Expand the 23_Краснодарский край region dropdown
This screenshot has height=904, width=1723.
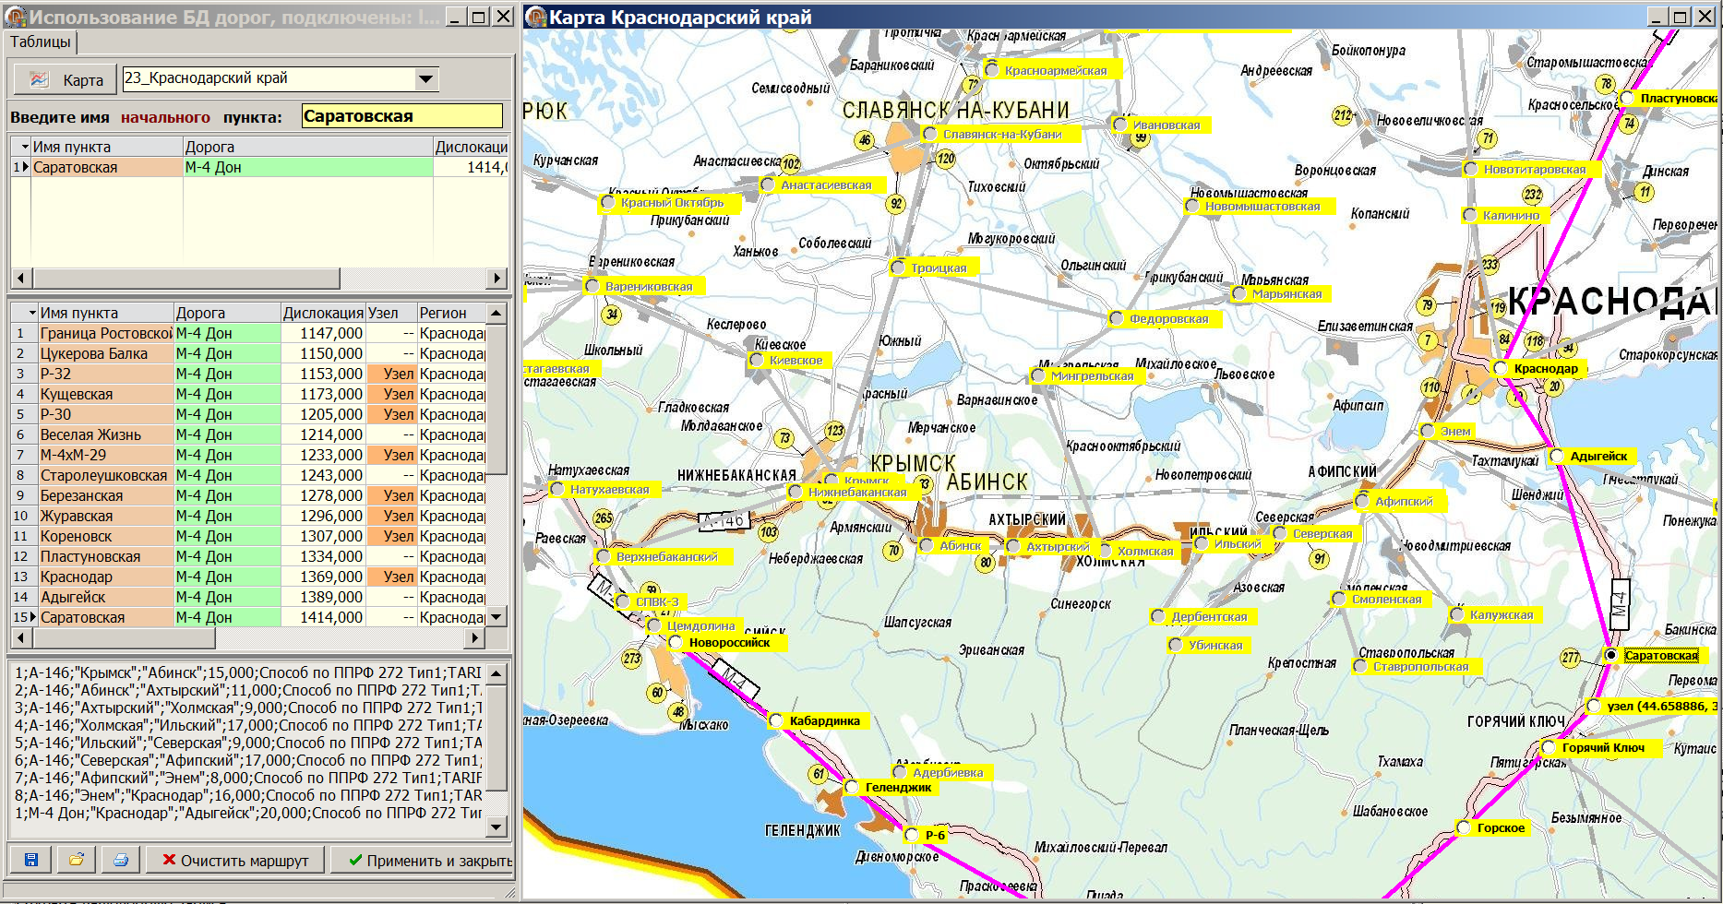[425, 79]
